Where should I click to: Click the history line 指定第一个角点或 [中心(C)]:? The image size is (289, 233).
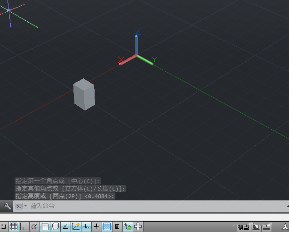58,181
